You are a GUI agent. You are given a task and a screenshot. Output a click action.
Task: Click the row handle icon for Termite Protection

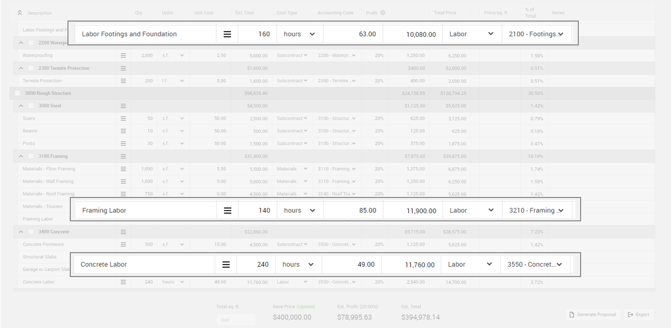click(123, 81)
